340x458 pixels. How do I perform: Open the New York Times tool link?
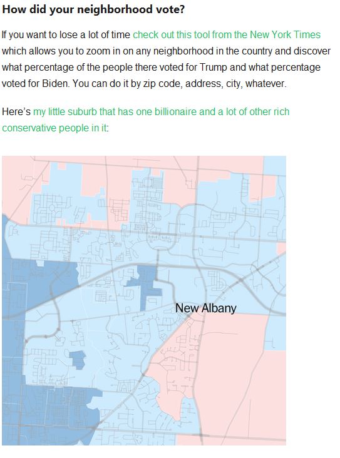(227, 35)
